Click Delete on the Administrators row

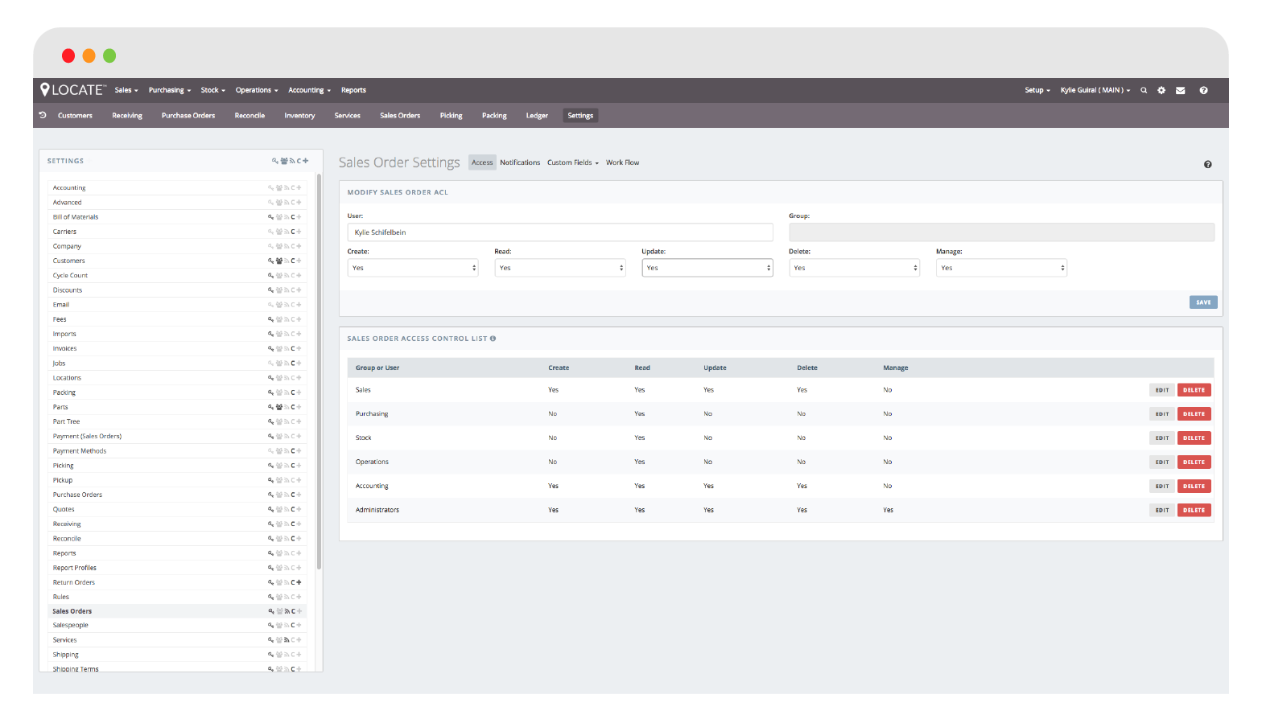pyautogui.click(x=1194, y=510)
